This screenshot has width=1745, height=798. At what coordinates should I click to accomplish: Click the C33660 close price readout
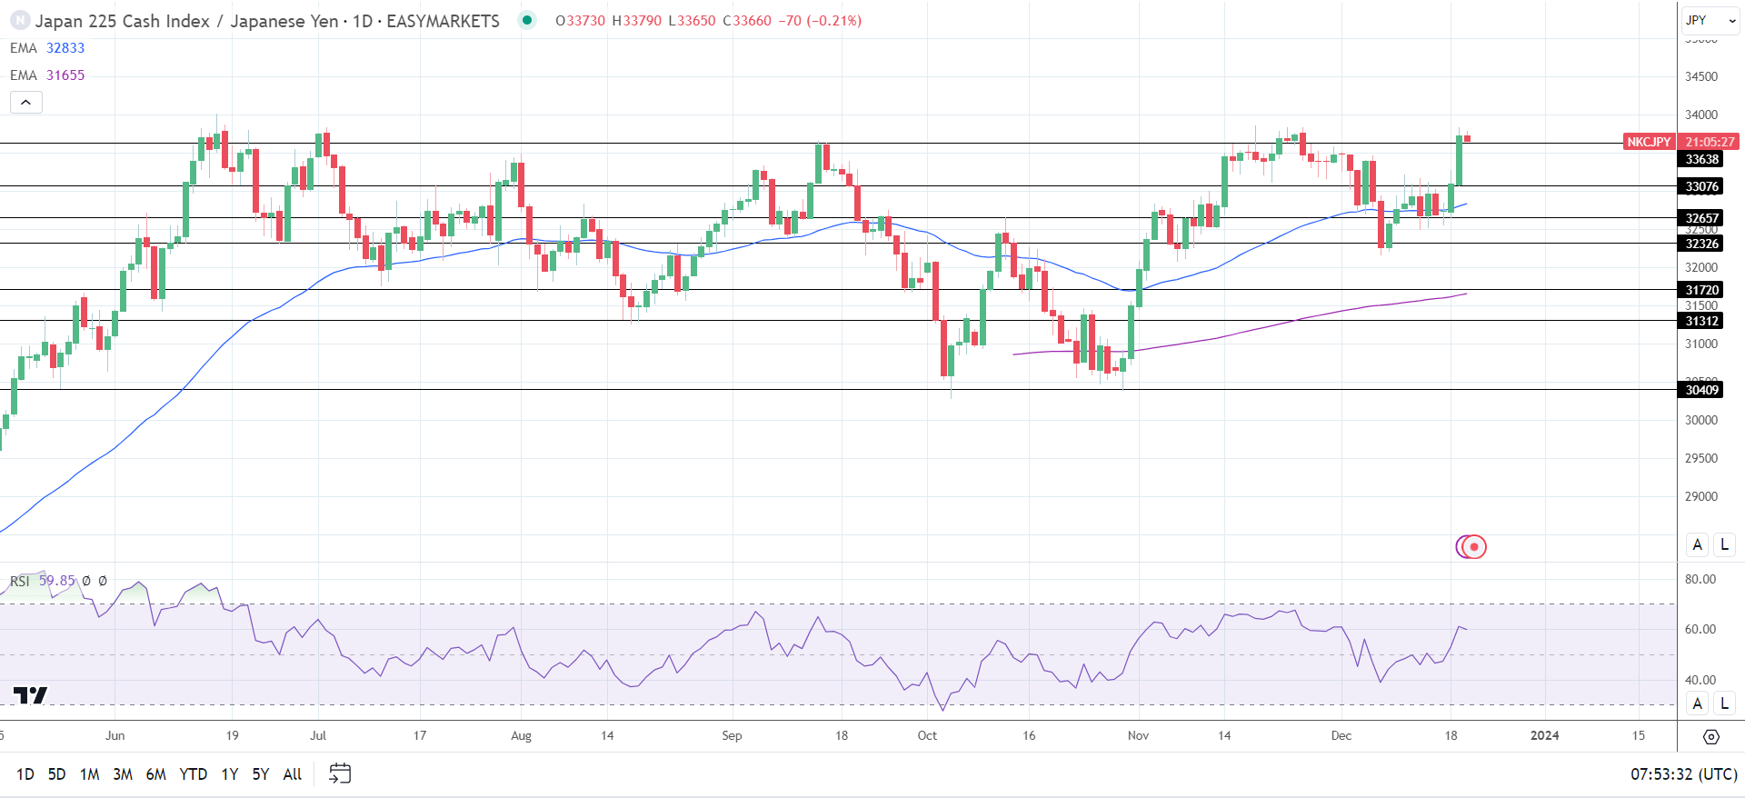click(747, 20)
